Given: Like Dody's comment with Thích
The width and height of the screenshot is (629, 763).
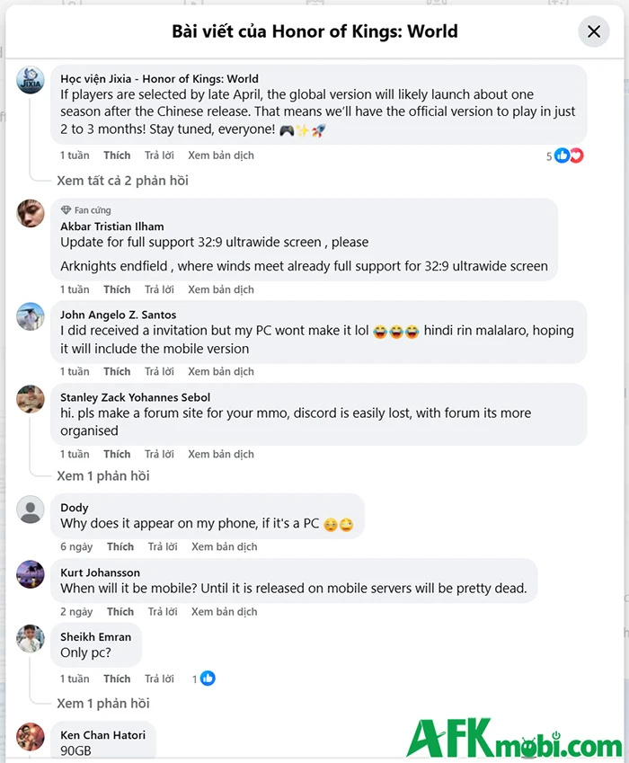Looking at the screenshot, I should click(120, 546).
